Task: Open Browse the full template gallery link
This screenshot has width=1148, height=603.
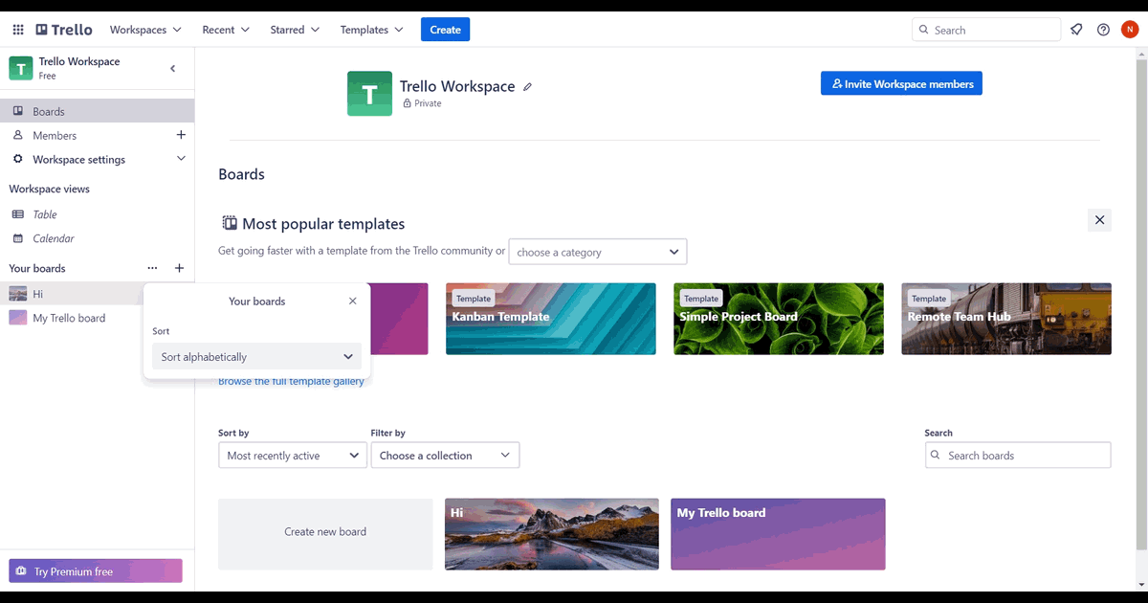Action: [292, 381]
